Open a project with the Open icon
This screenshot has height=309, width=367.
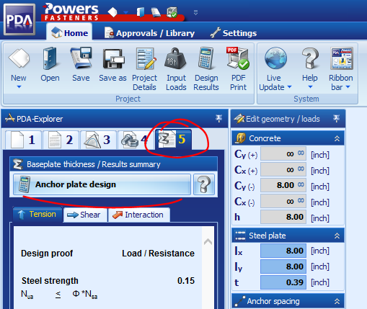50,58
